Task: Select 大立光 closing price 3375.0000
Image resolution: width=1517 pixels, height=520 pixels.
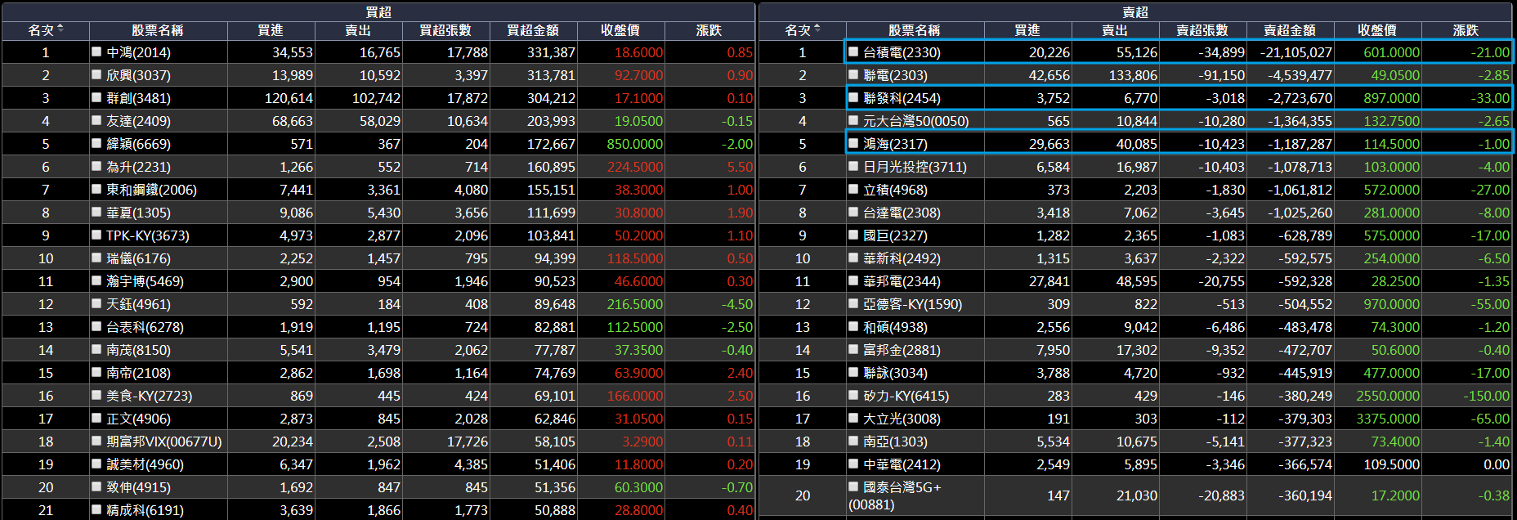Action: [x=1388, y=419]
